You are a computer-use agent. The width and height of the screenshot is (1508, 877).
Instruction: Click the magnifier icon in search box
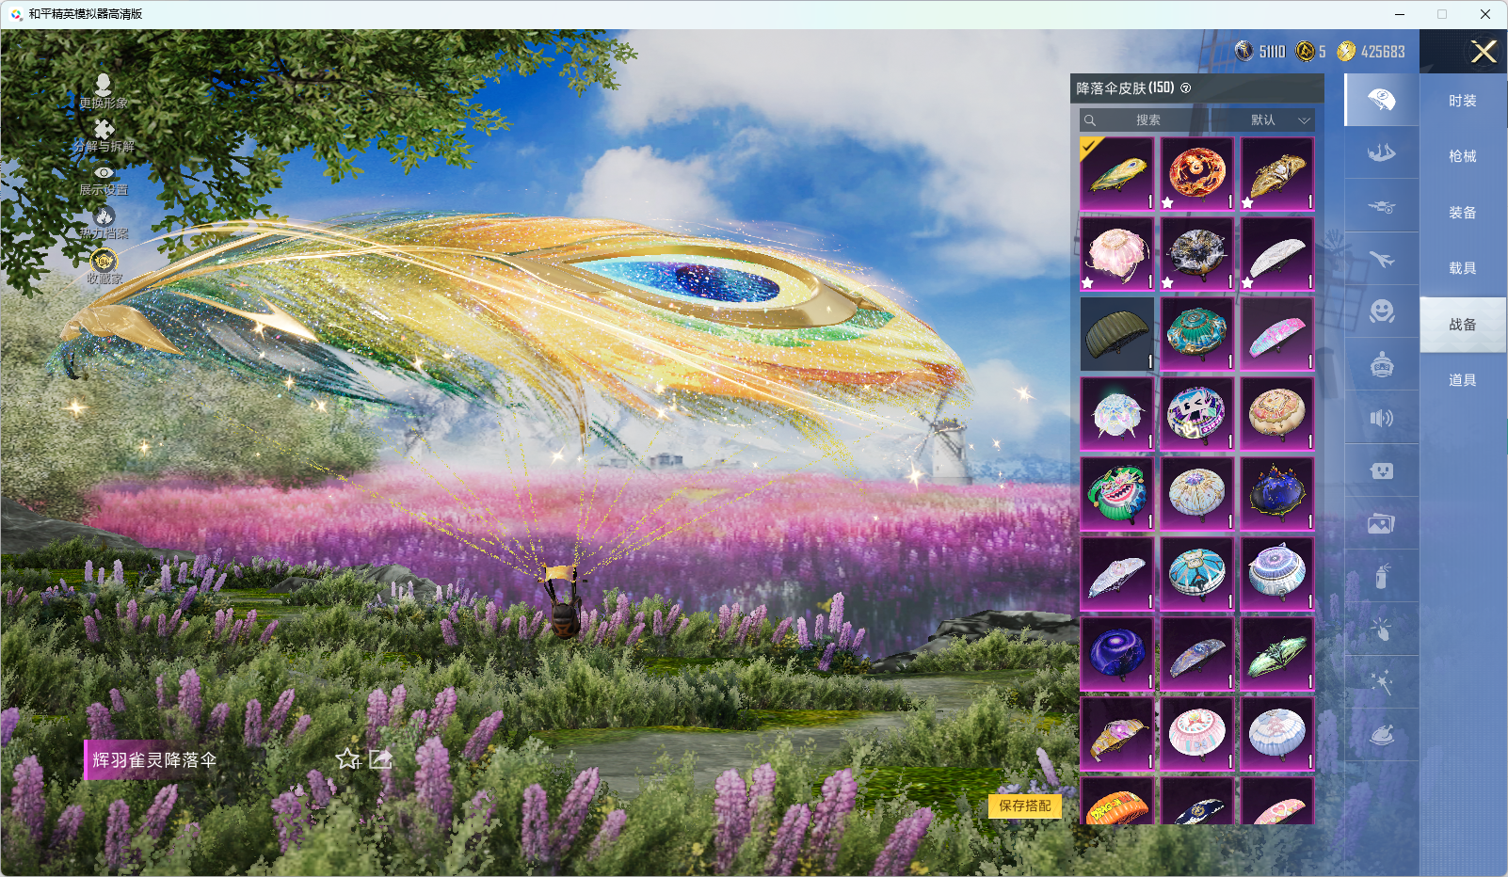(1090, 120)
